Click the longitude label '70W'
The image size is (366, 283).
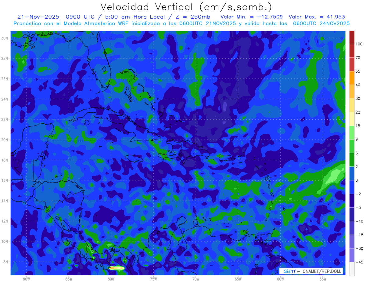[196, 279]
